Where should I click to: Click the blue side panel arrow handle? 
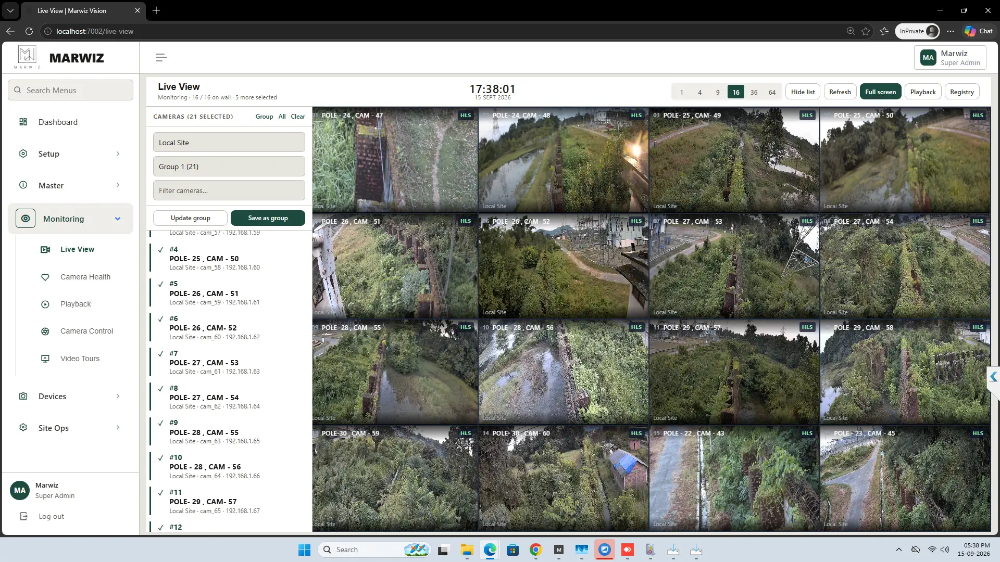(993, 377)
